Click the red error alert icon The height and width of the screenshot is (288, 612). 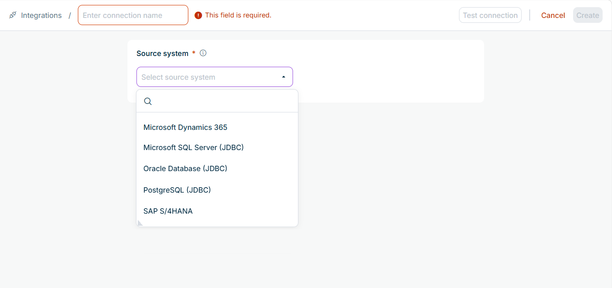pos(198,15)
